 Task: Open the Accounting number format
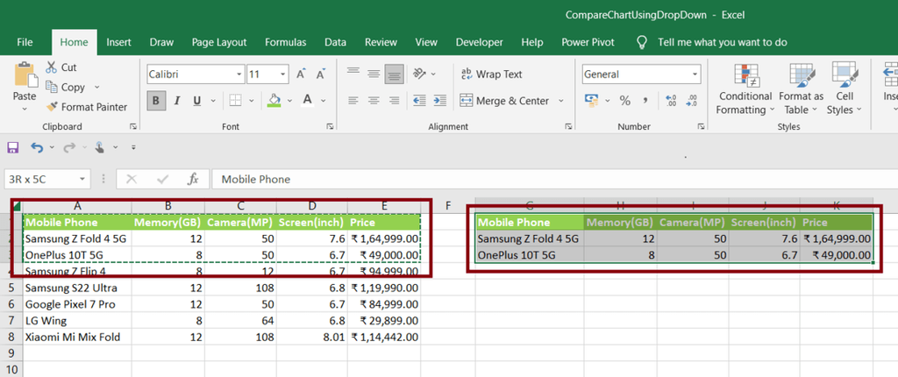591,100
